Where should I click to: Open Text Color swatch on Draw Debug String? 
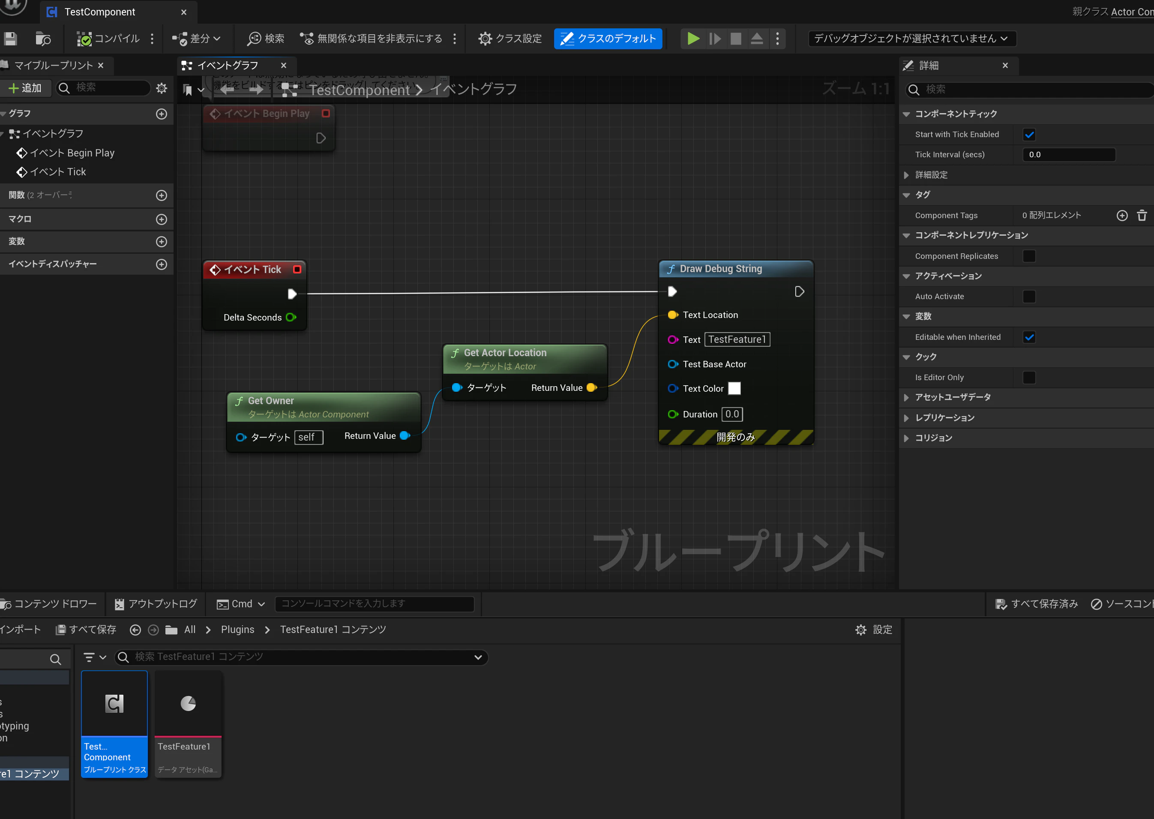pos(734,388)
